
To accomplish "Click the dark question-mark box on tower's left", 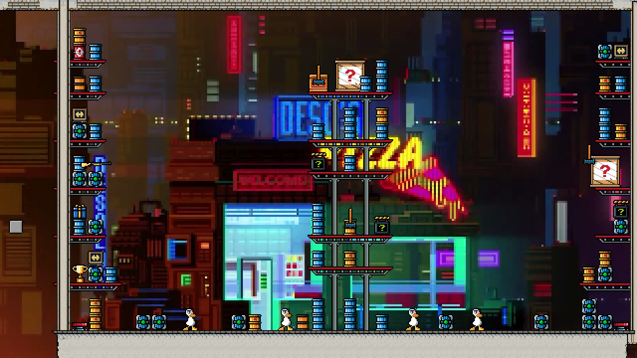I will [318, 163].
